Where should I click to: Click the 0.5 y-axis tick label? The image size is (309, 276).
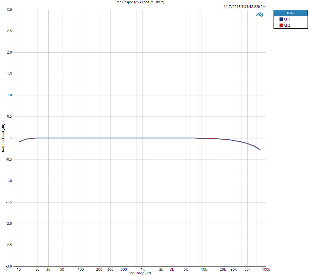[9, 116]
